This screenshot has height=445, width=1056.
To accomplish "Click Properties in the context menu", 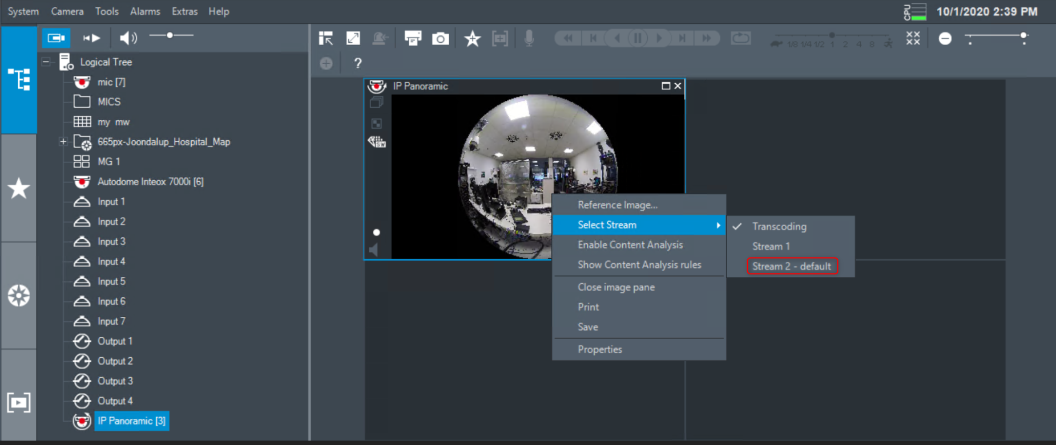I will (x=599, y=349).
